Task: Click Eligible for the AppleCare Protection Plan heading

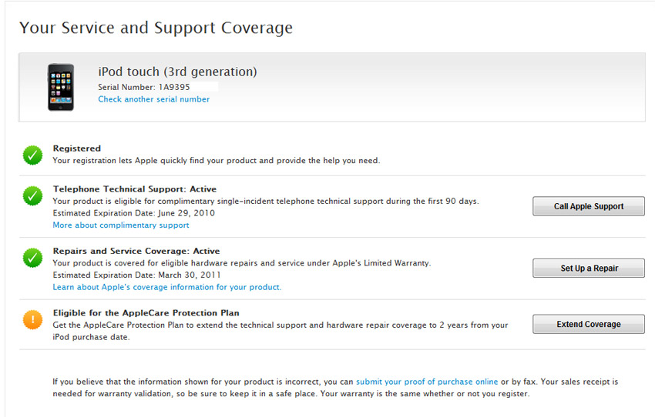Action: tap(146, 313)
